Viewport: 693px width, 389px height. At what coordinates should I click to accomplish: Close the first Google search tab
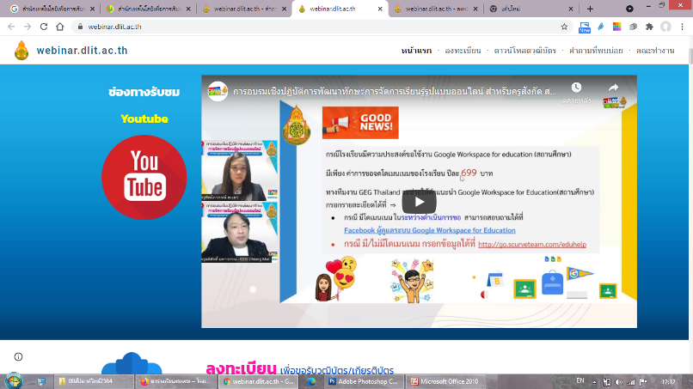point(92,9)
